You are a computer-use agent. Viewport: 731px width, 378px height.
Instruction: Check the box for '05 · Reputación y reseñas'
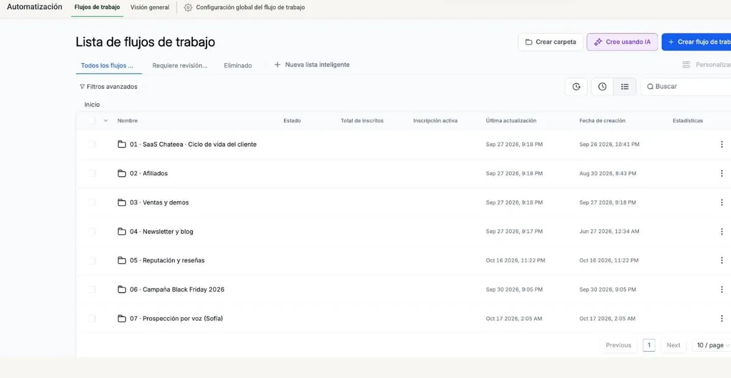[91, 261]
